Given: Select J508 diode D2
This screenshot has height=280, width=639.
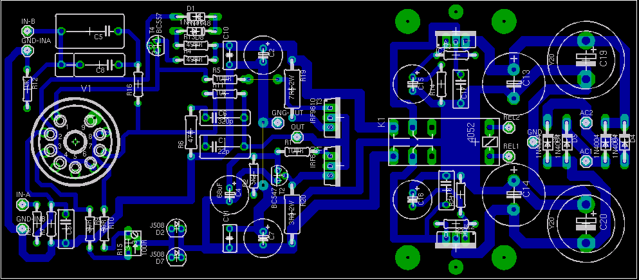Looking at the screenshot, I should [178, 229].
